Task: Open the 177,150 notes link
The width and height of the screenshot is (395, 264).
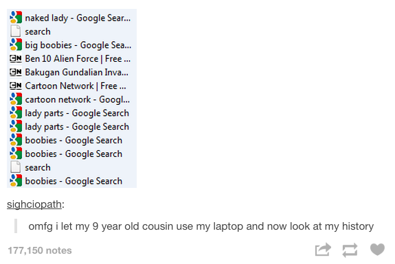Action: point(40,250)
